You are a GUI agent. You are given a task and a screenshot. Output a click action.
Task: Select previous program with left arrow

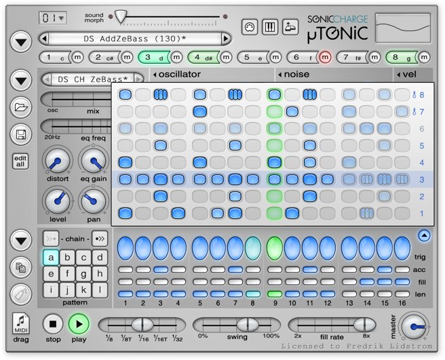click(x=44, y=39)
